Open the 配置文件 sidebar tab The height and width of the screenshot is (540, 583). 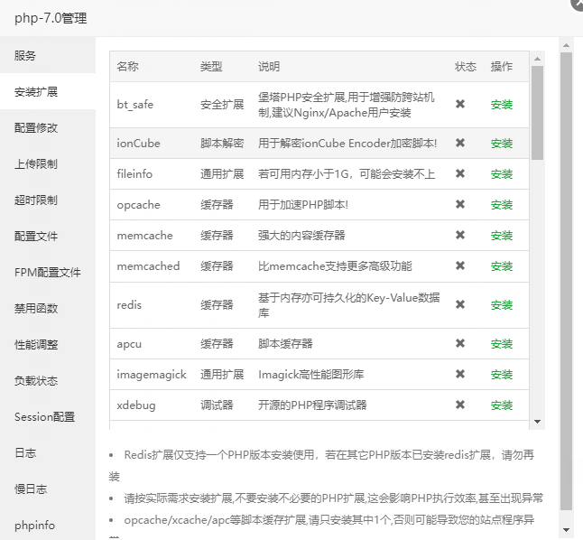pos(48,236)
